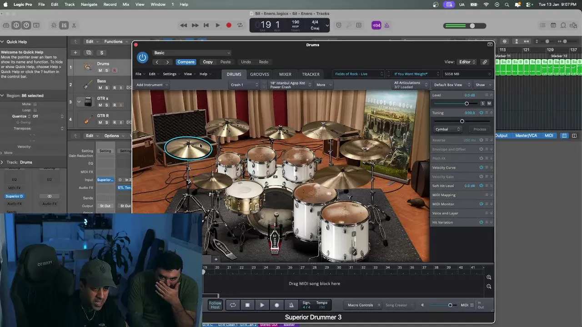The height and width of the screenshot is (327, 582).
Task: Click the Compare button
Action: click(186, 62)
